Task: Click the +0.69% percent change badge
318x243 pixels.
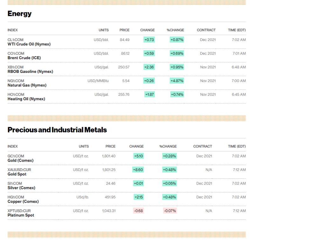Action: coord(177,53)
